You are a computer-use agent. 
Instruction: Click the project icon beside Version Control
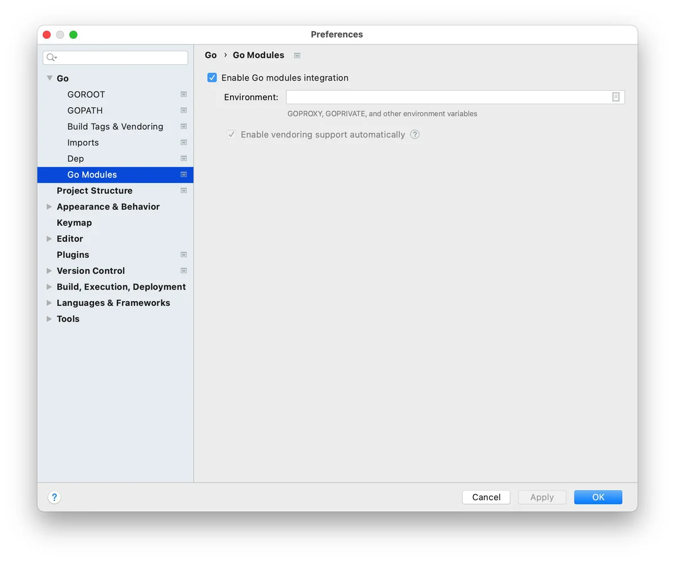(183, 271)
